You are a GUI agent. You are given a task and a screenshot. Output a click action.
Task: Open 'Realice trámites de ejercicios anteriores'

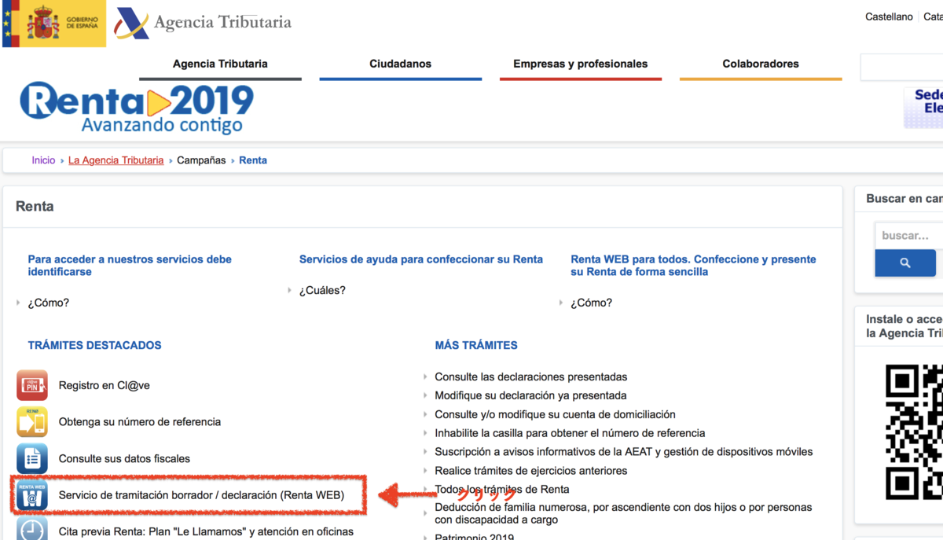point(531,471)
